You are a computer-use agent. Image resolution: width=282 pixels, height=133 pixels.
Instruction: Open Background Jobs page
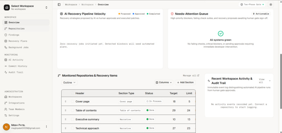[26, 47]
